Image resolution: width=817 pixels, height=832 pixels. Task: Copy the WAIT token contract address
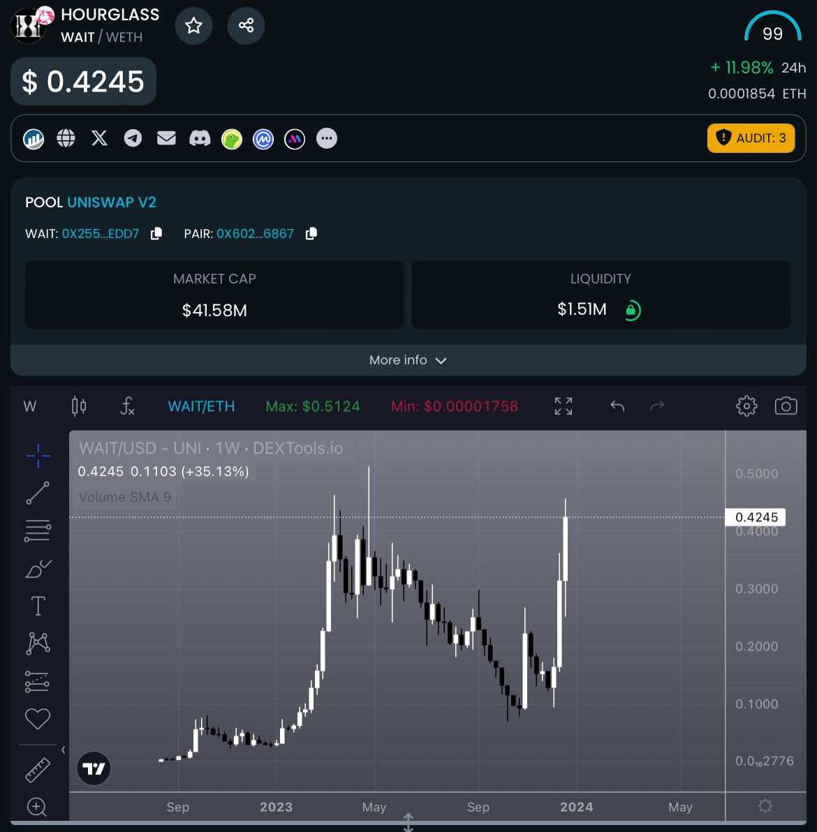click(156, 233)
